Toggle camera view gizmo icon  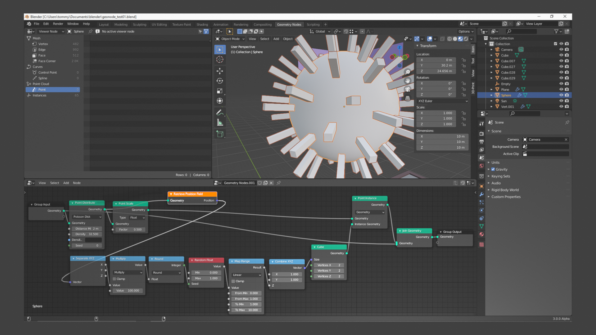tap(408, 89)
